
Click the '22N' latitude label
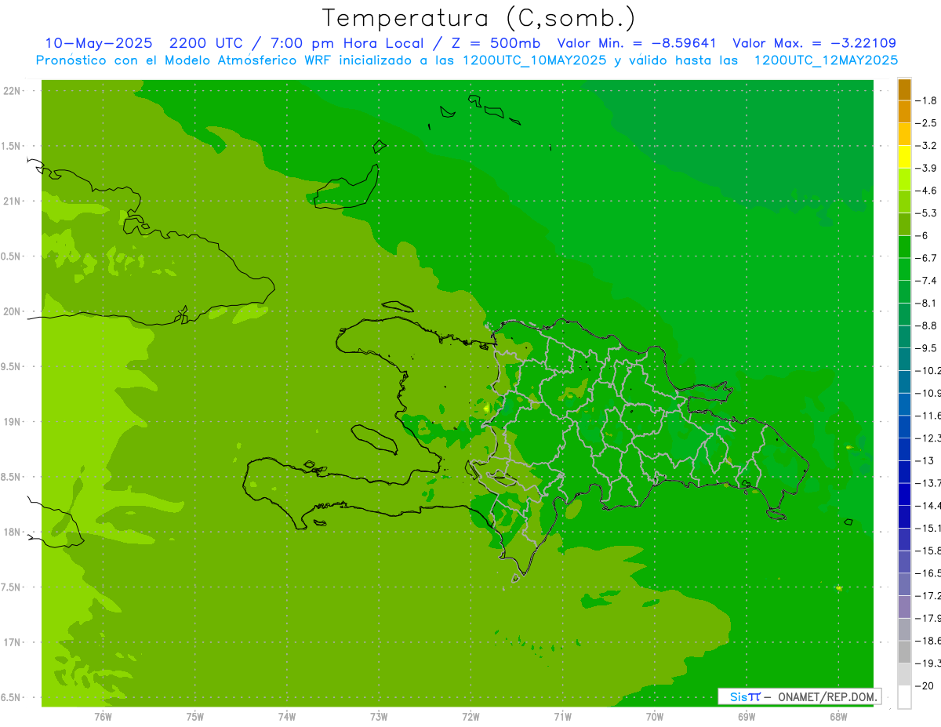coord(12,91)
